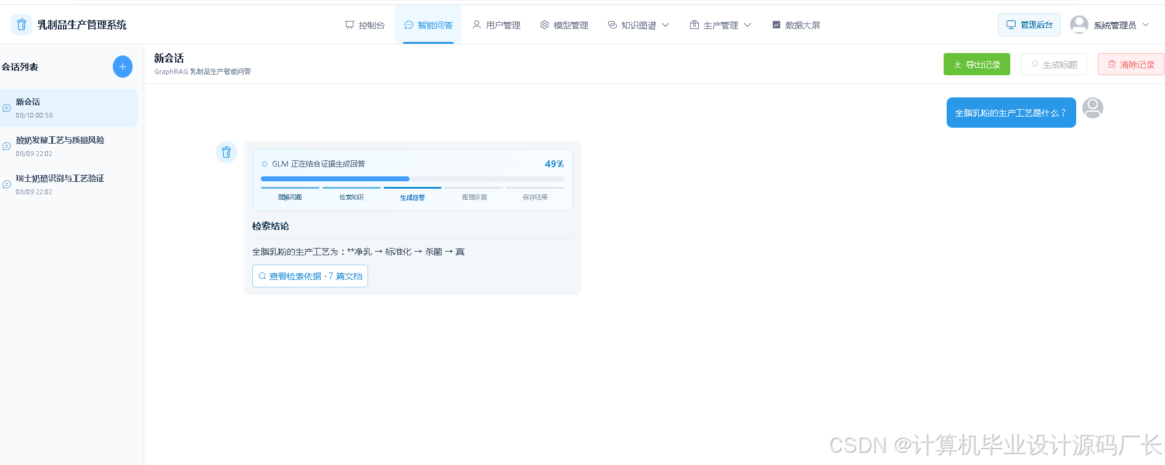Click the GLM 正在结合证据生成回答 status text
Screen dimensions: 1165x465
coord(319,164)
